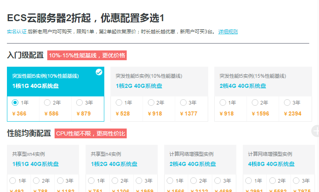Select 1年 for 计算网络增强型 2核4G plan

pyautogui.click(x=170, y=181)
